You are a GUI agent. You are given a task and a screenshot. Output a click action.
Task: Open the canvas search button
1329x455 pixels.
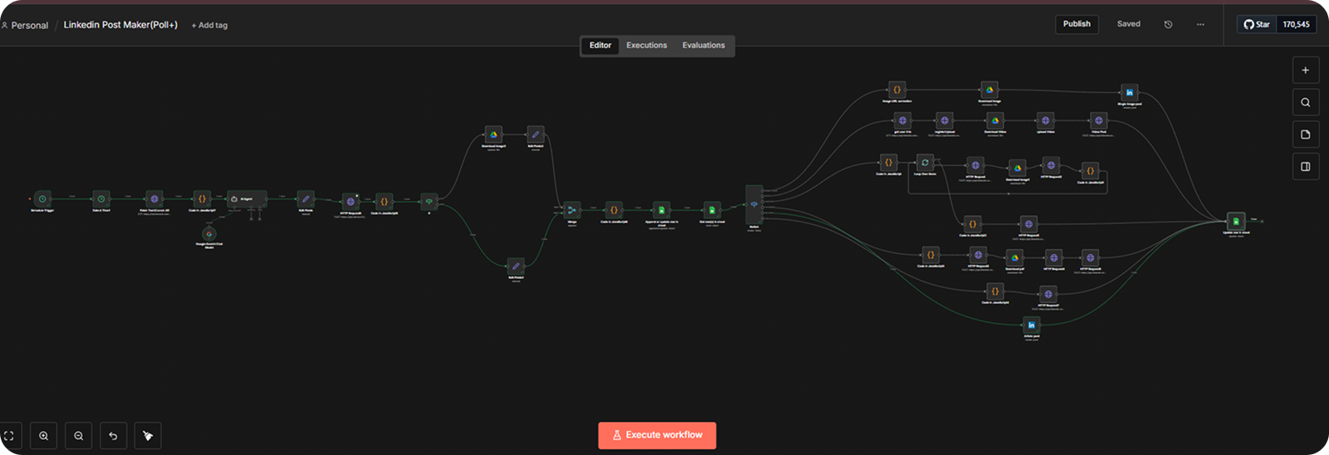tap(1305, 103)
